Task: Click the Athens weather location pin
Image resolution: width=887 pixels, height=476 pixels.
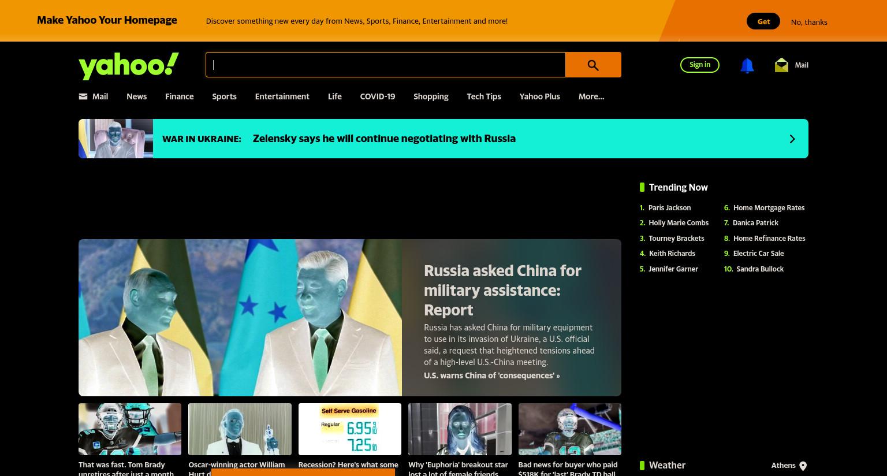Action: [803, 466]
